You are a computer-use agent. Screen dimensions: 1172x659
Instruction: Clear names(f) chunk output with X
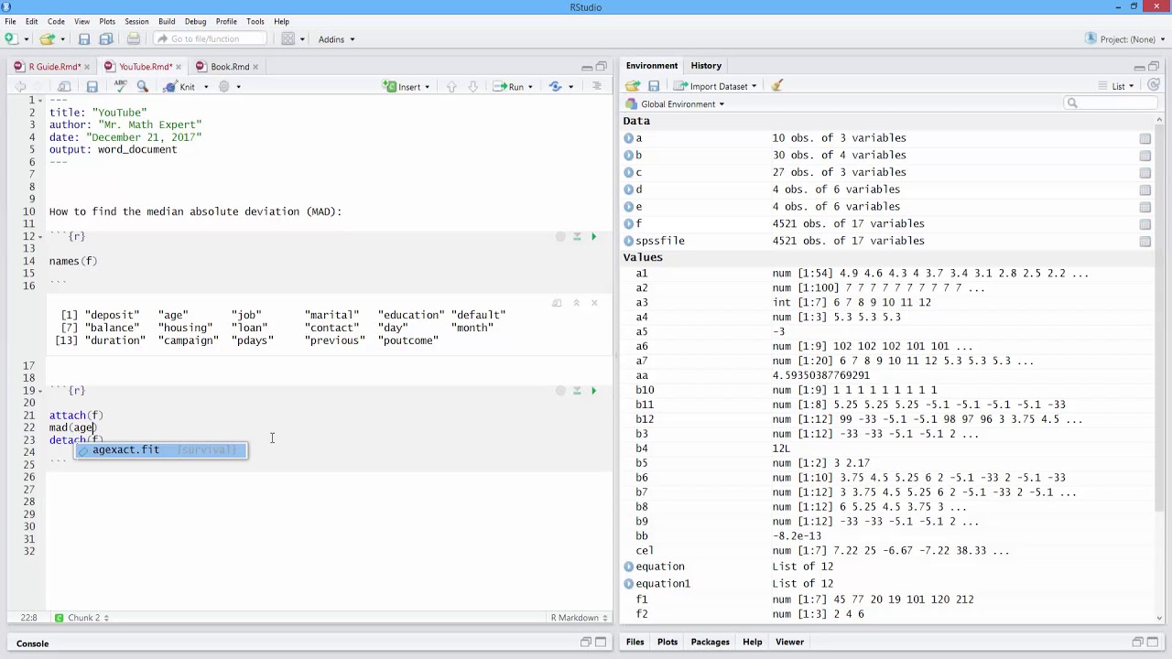[593, 303]
